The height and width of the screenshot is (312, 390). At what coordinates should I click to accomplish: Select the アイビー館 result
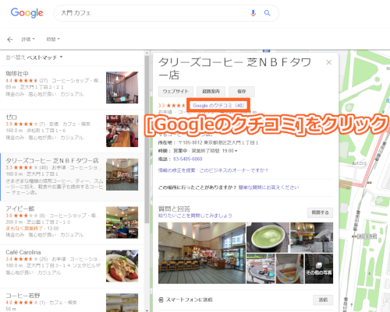click(x=72, y=223)
